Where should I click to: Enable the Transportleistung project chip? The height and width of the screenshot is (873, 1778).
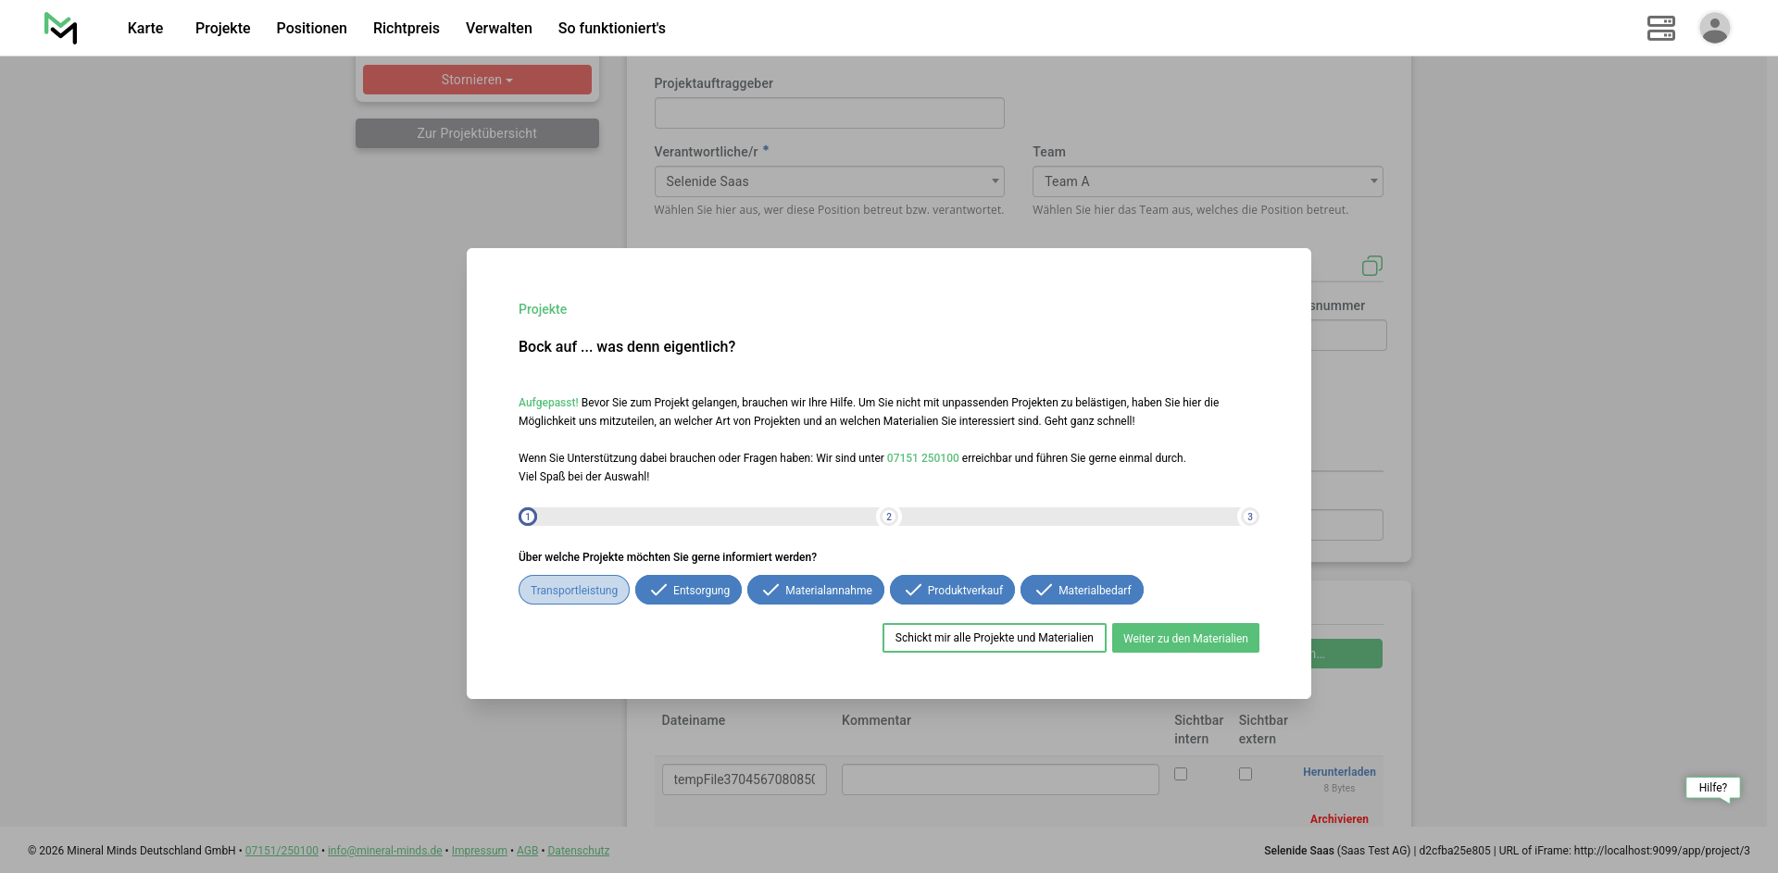coord(574,591)
